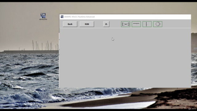197x111 pixels.
Task: Click the SIMATIC WinCC Runtime Advanced title text
Action: 79,17
